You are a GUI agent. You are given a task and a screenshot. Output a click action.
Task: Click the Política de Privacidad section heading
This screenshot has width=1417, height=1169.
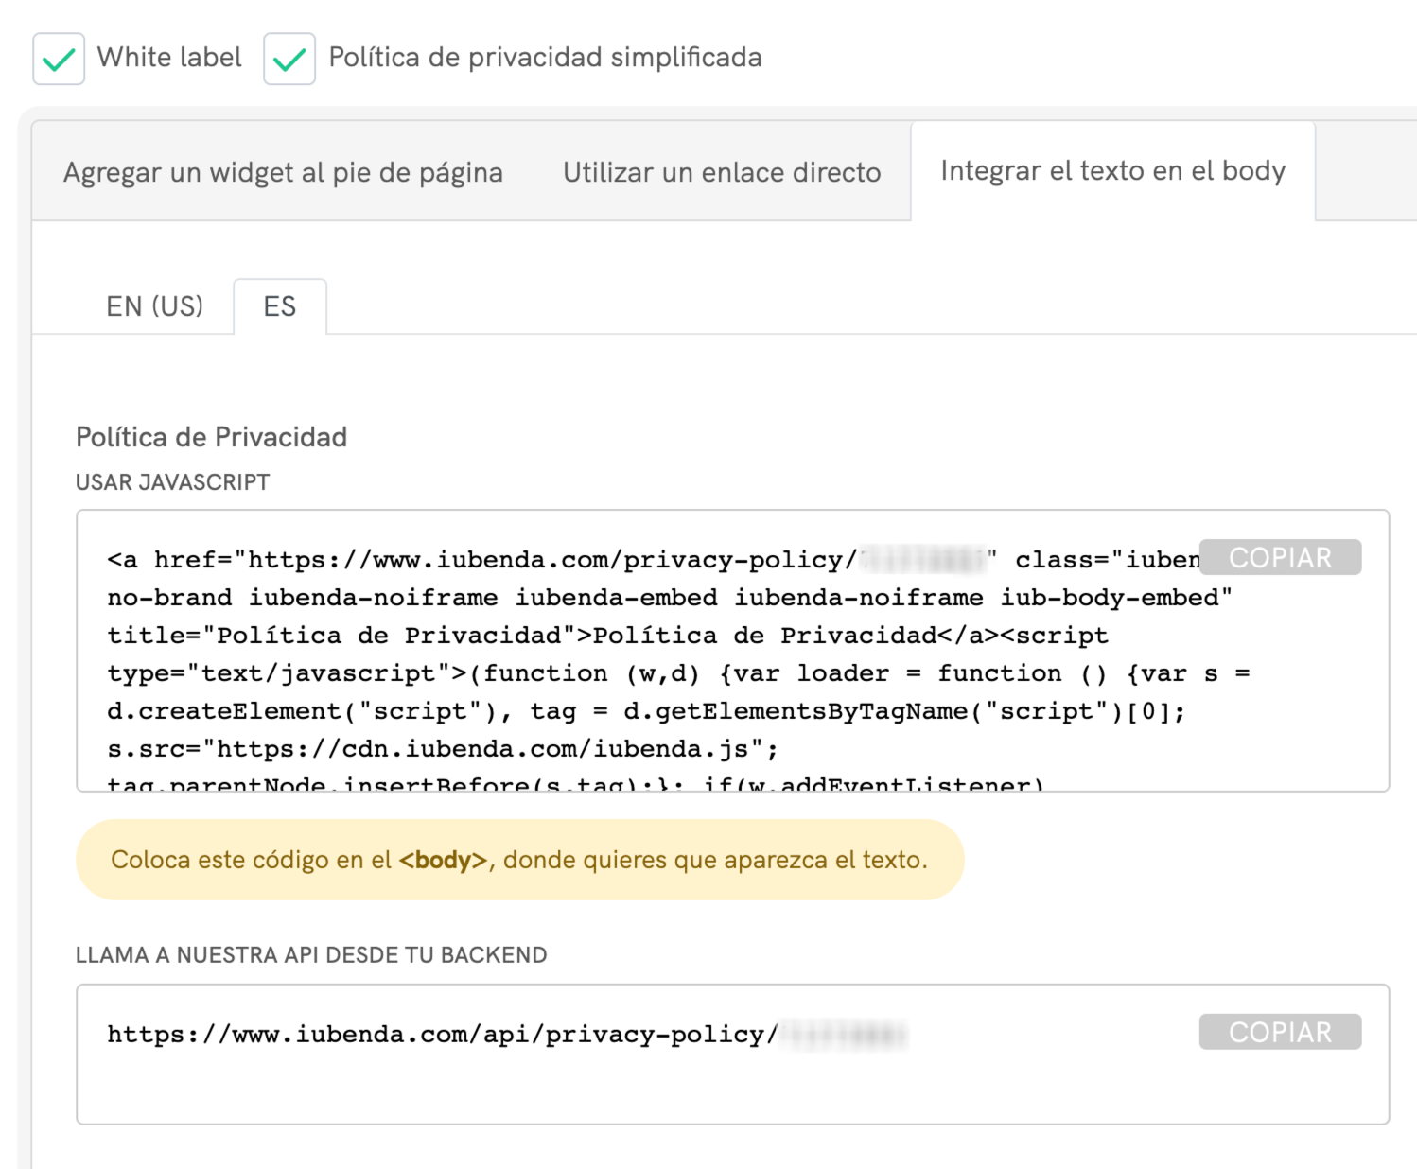point(212,437)
